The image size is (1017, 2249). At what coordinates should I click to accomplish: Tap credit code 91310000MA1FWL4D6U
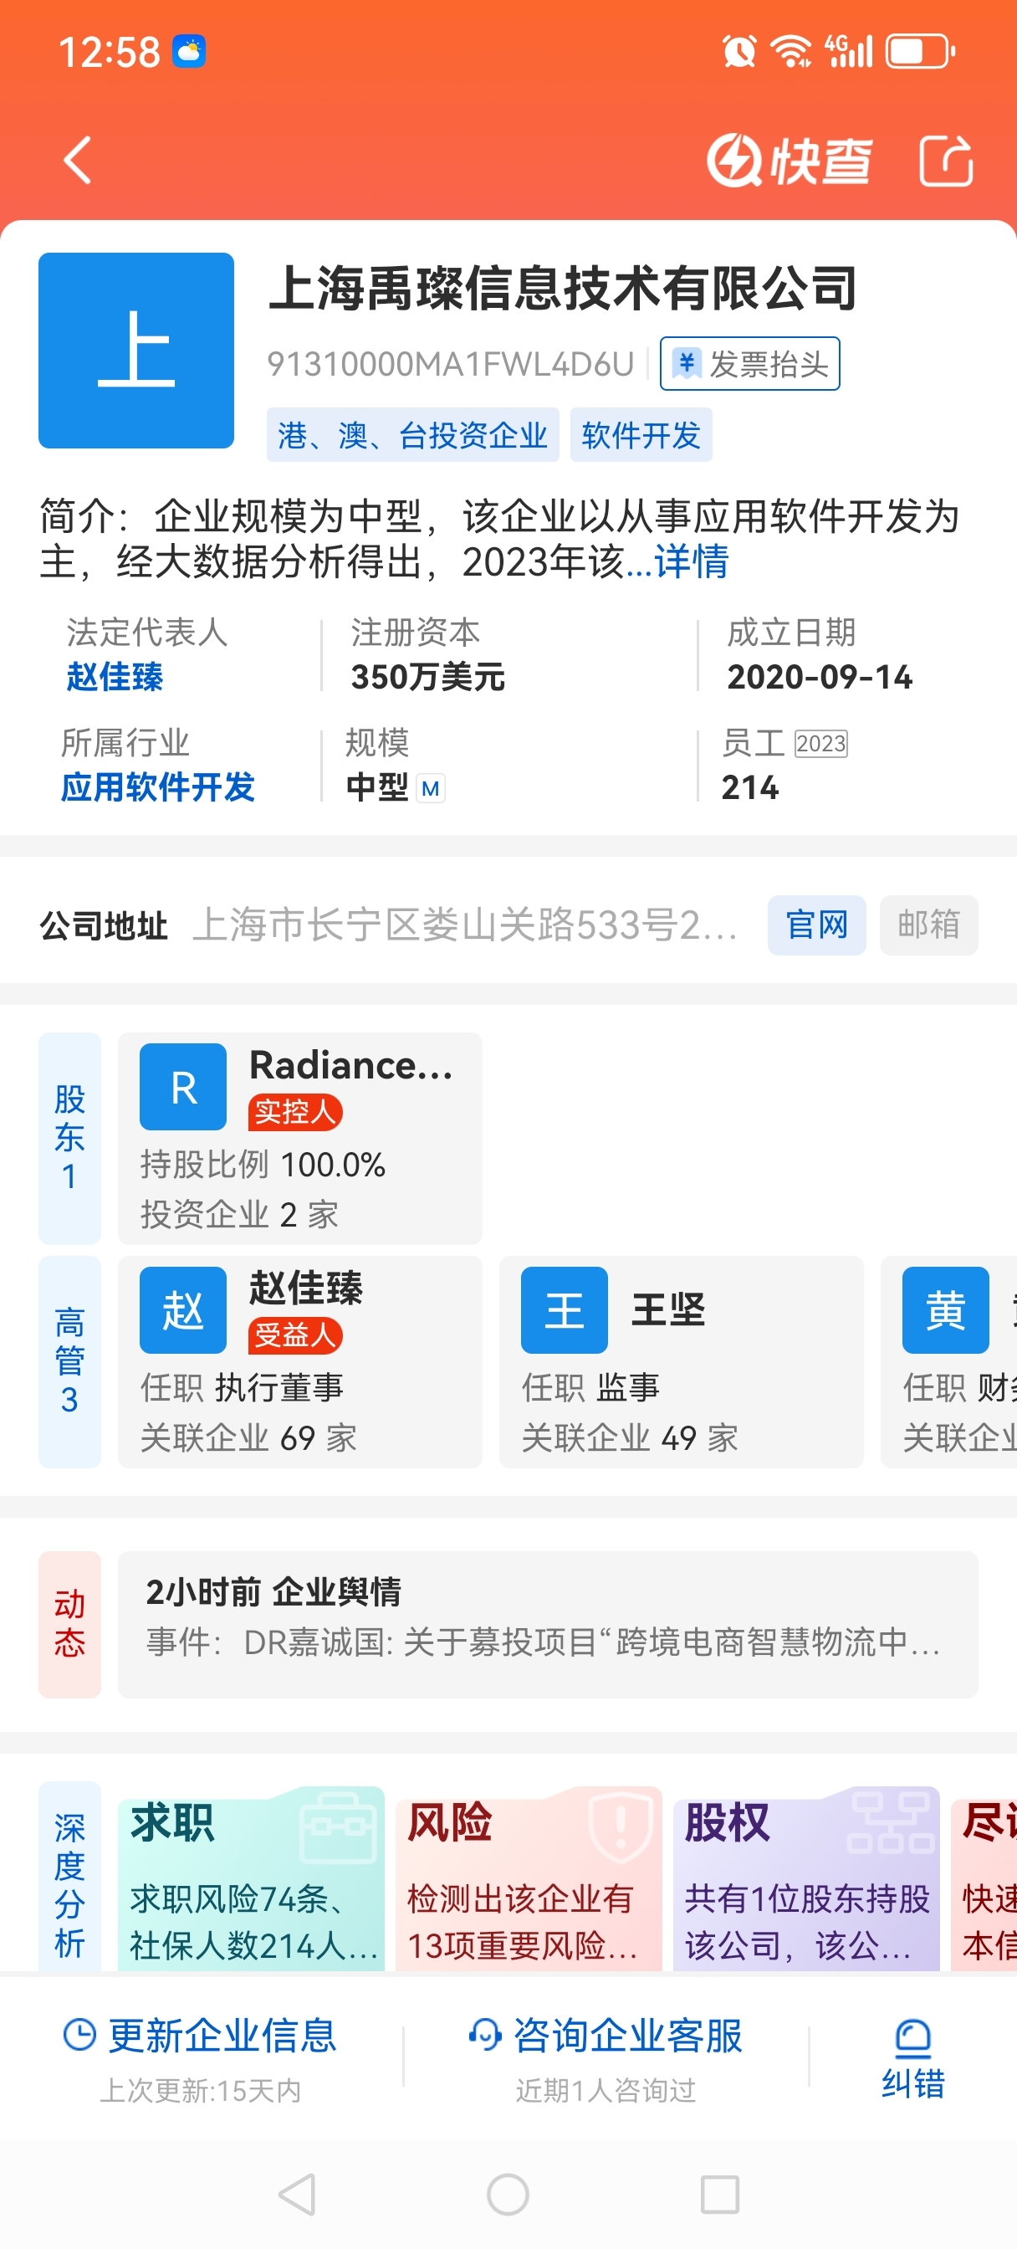[x=451, y=364]
